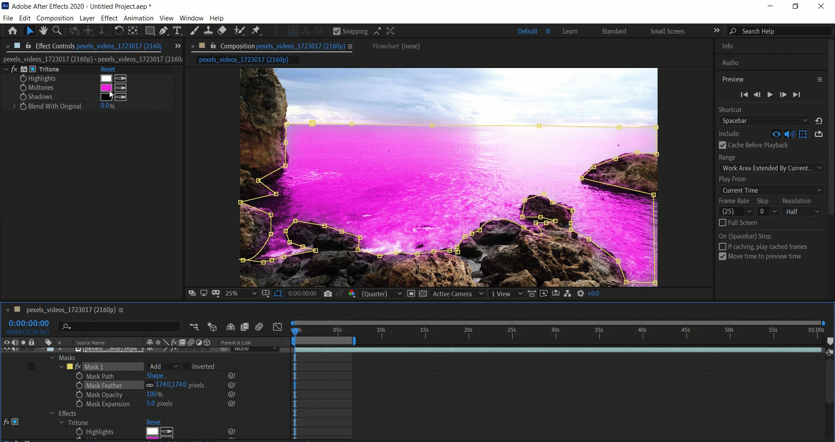Reset Tritone in Effect Controls
835x442 pixels.
point(108,69)
